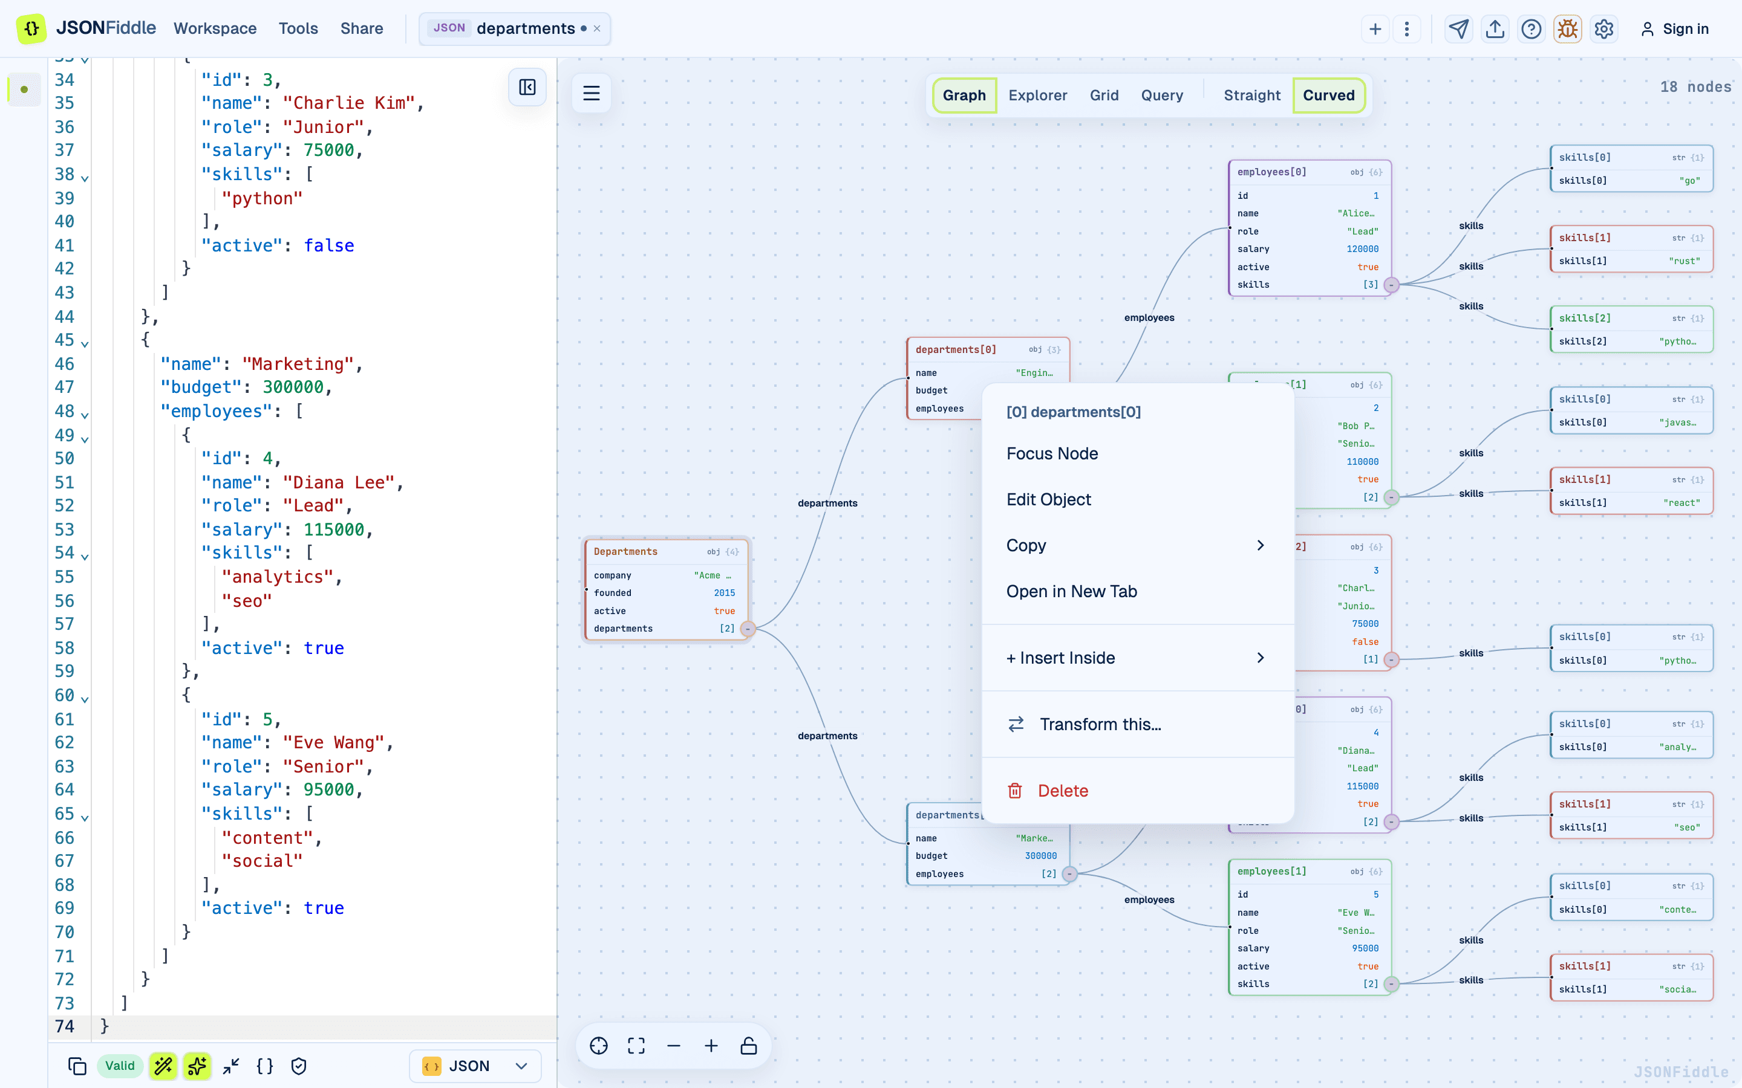Switch to Grid view
Image resolution: width=1742 pixels, height=1088 pixels.
1103,95
